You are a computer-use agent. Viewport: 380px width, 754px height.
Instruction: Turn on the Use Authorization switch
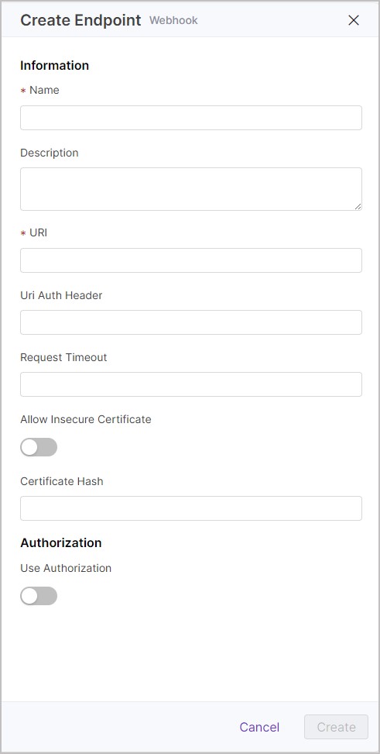click(x=39, y=596)
